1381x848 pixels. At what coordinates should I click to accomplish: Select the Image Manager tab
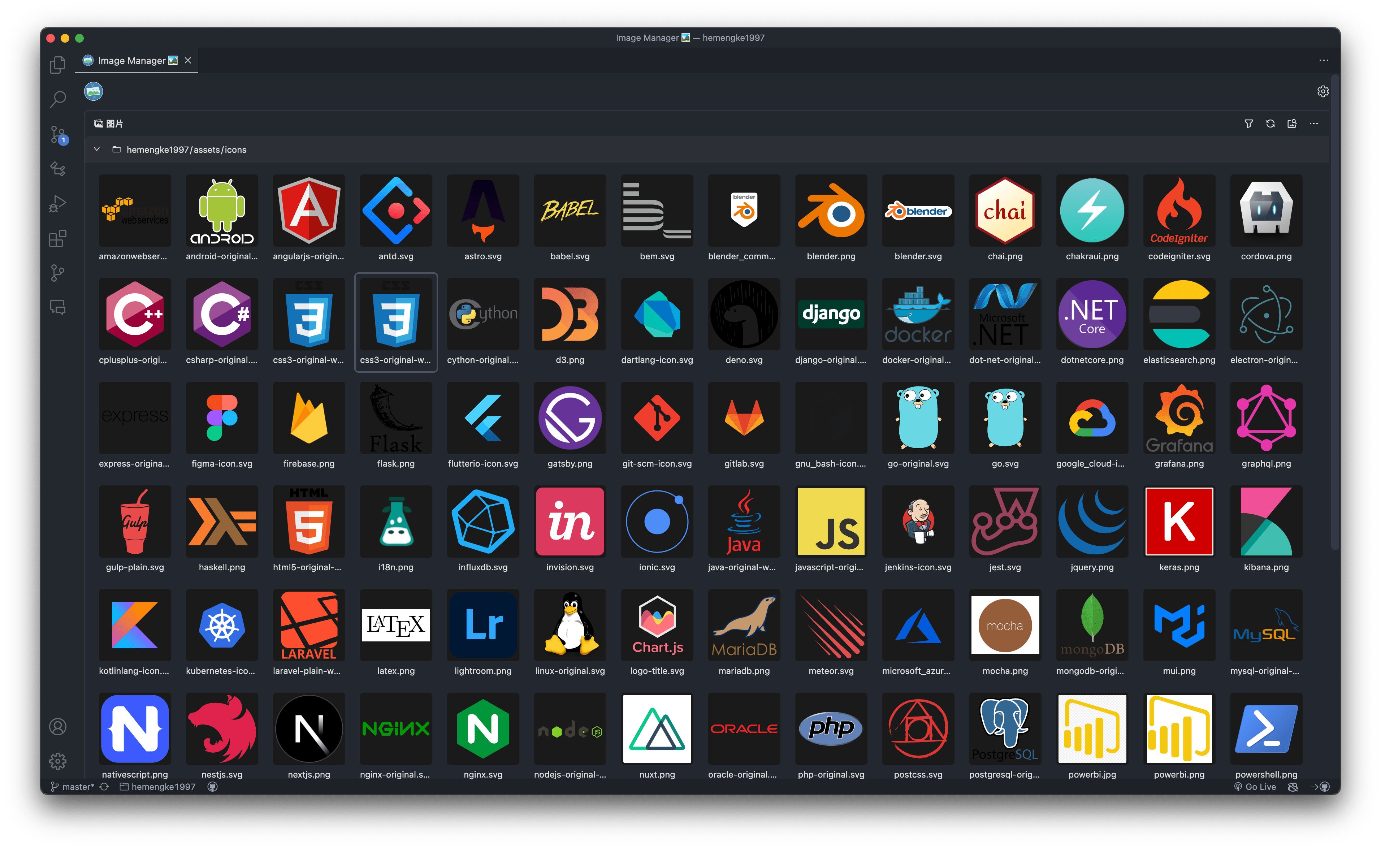(x=131, y=61)
